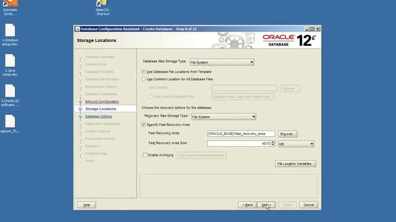
Task: Open Database files Storage Type dropdown
Action: click(x=222, y=62)
